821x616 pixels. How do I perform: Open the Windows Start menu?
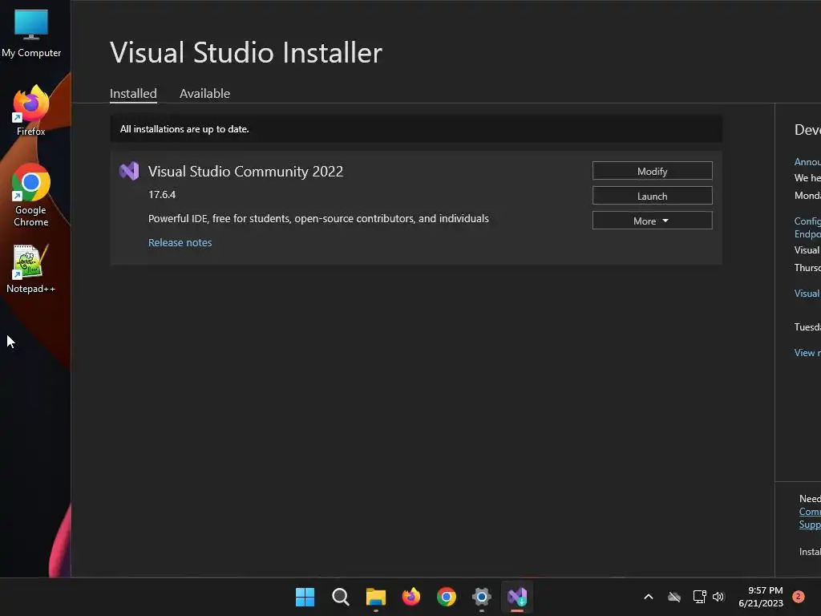(305, 597)
